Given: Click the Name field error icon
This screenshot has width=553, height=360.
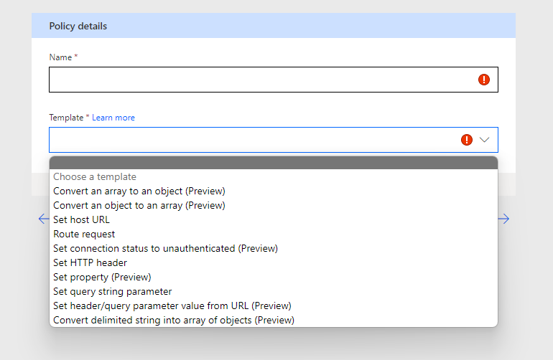Looking at the screenshot, I should point(484,80).
